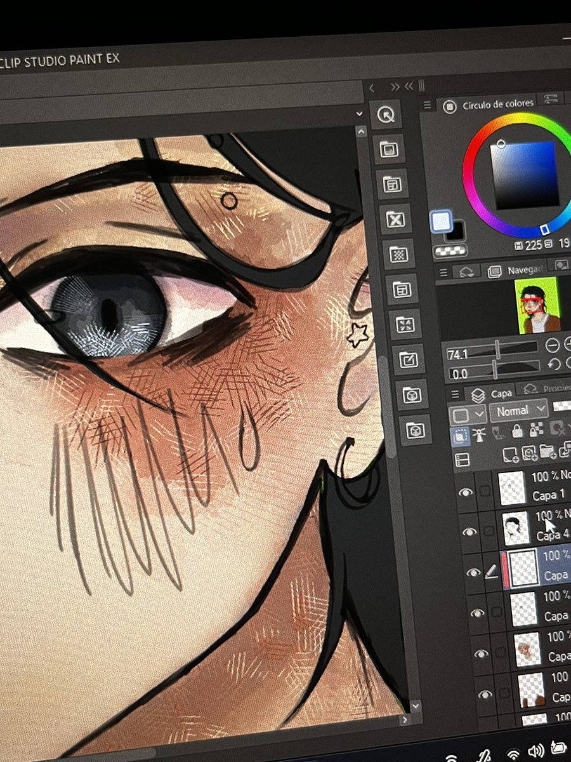Click the canvas scrollbar down arrow

415,705
